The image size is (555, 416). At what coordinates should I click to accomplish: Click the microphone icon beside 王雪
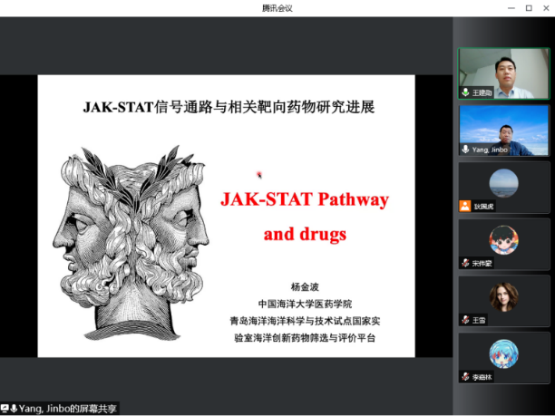[465, 320]
